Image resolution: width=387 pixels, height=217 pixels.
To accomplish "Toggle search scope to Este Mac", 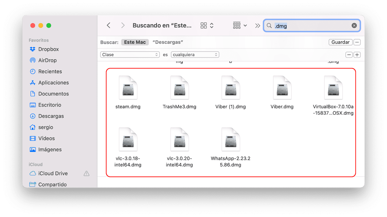I will point(135,42).
